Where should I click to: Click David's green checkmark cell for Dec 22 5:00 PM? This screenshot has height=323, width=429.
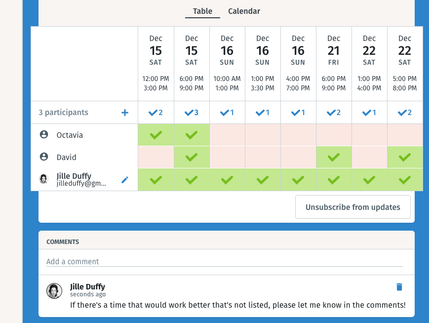[x=405, y=157]
